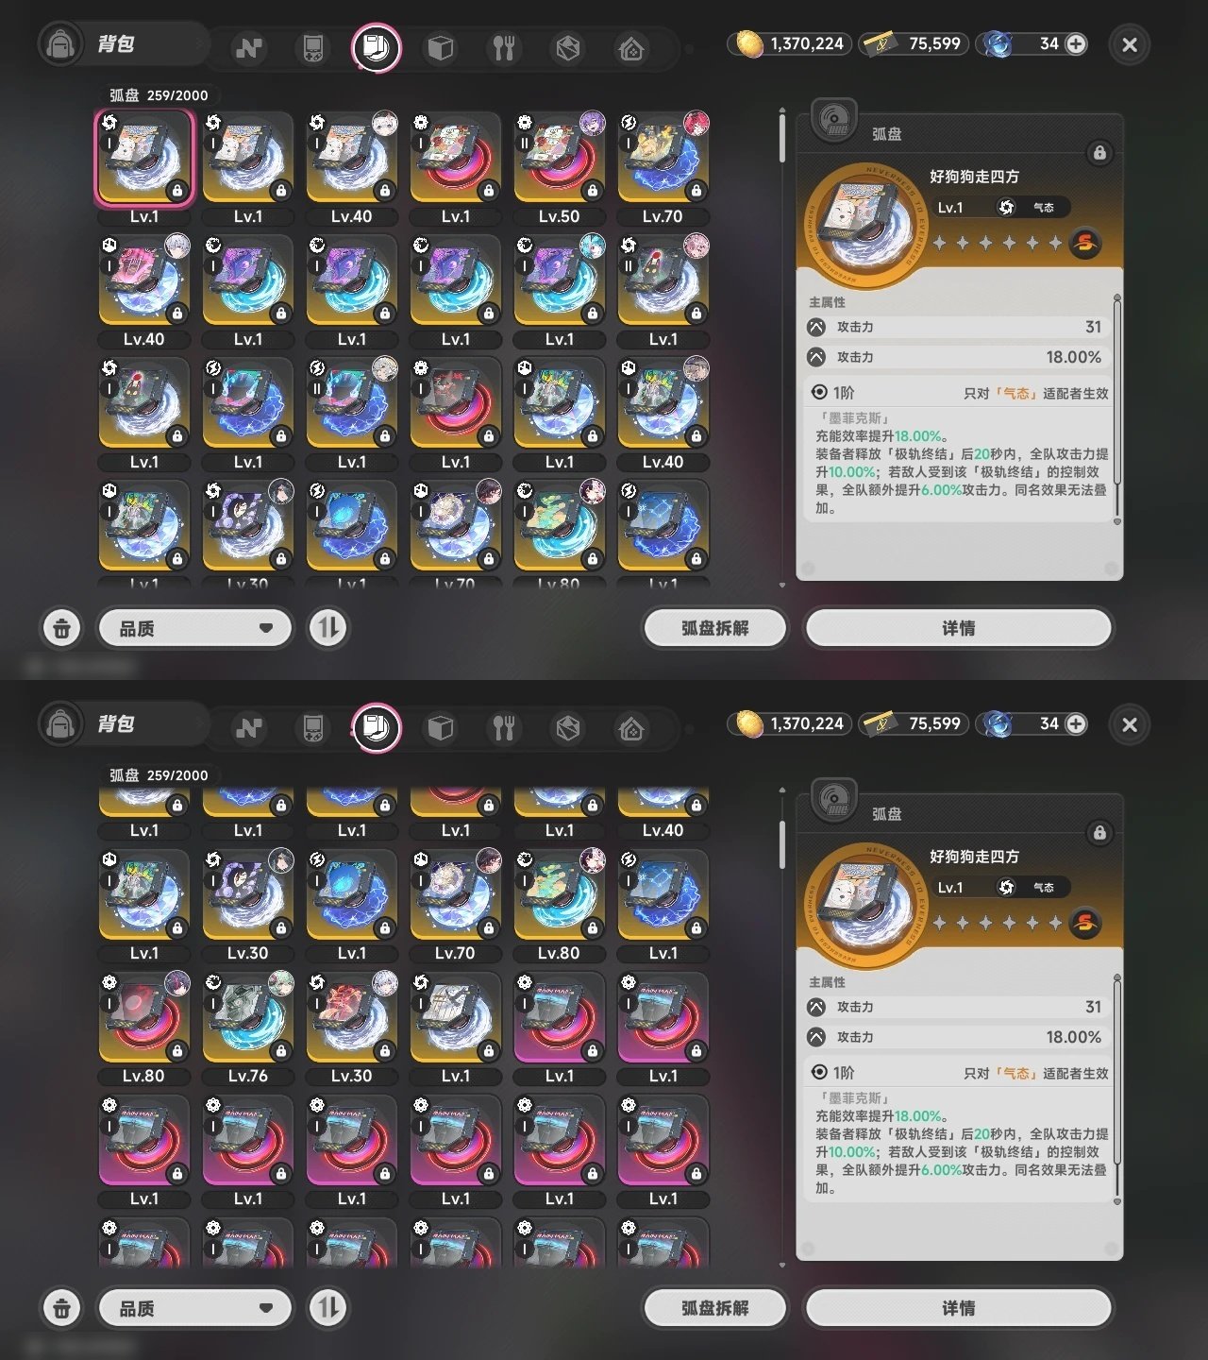
Task: Click the trash can icon in upper screenshot
Action: (x=61, y=628)
